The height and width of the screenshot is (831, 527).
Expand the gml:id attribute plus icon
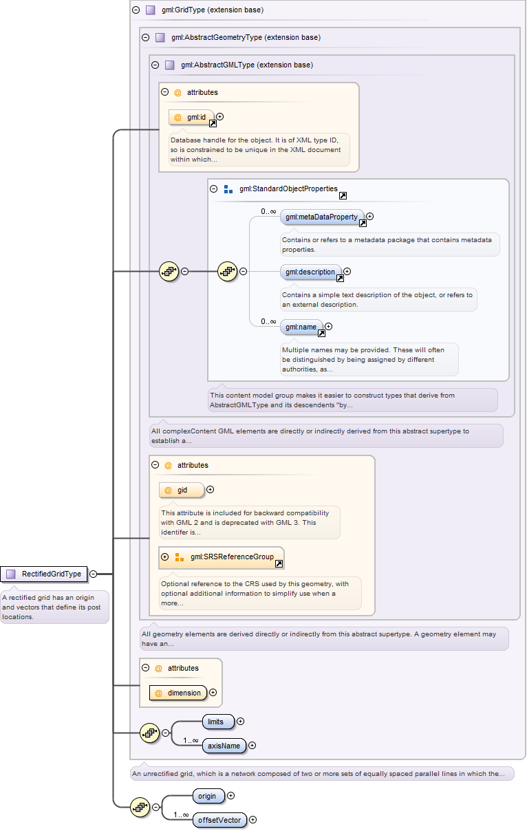coord(220,117)
